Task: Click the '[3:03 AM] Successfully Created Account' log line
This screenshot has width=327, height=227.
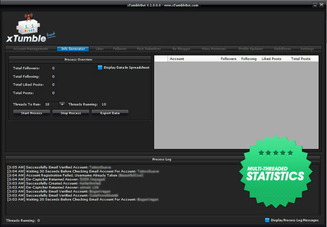Action: (54, 183)
